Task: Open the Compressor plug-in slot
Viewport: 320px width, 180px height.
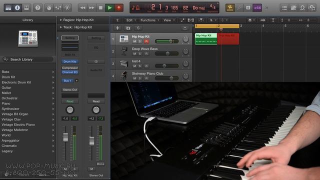Action: coord(70,68)
